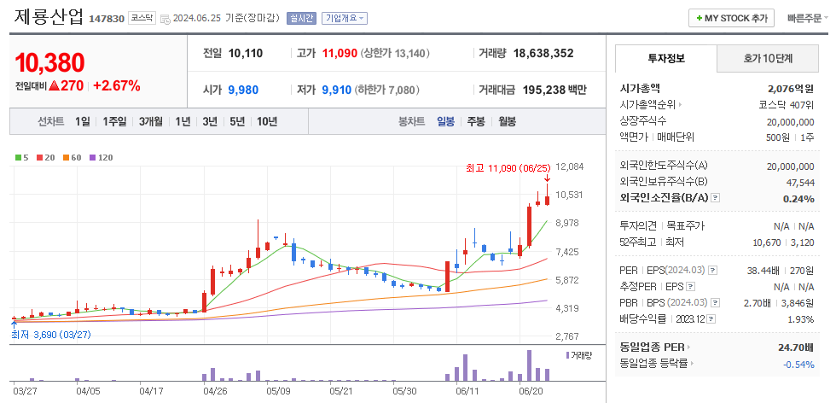Click the clock icon beside the date
Viewport: 836px width, 403px height.
coord(165,20)
